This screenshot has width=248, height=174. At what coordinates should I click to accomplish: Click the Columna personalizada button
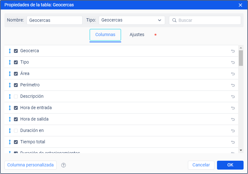click(x=30, y=165)
